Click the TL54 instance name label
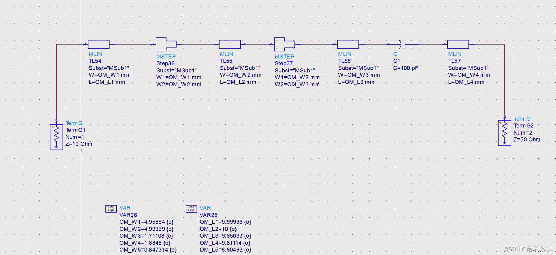Viewport: 556px width, 255px height. click(x=95, y=61)
